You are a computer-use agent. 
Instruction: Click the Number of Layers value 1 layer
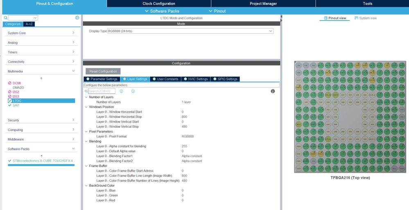[186, 102]
